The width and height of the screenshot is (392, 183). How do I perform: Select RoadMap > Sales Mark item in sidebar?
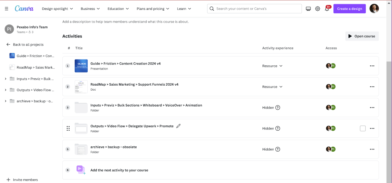point(32,67)
